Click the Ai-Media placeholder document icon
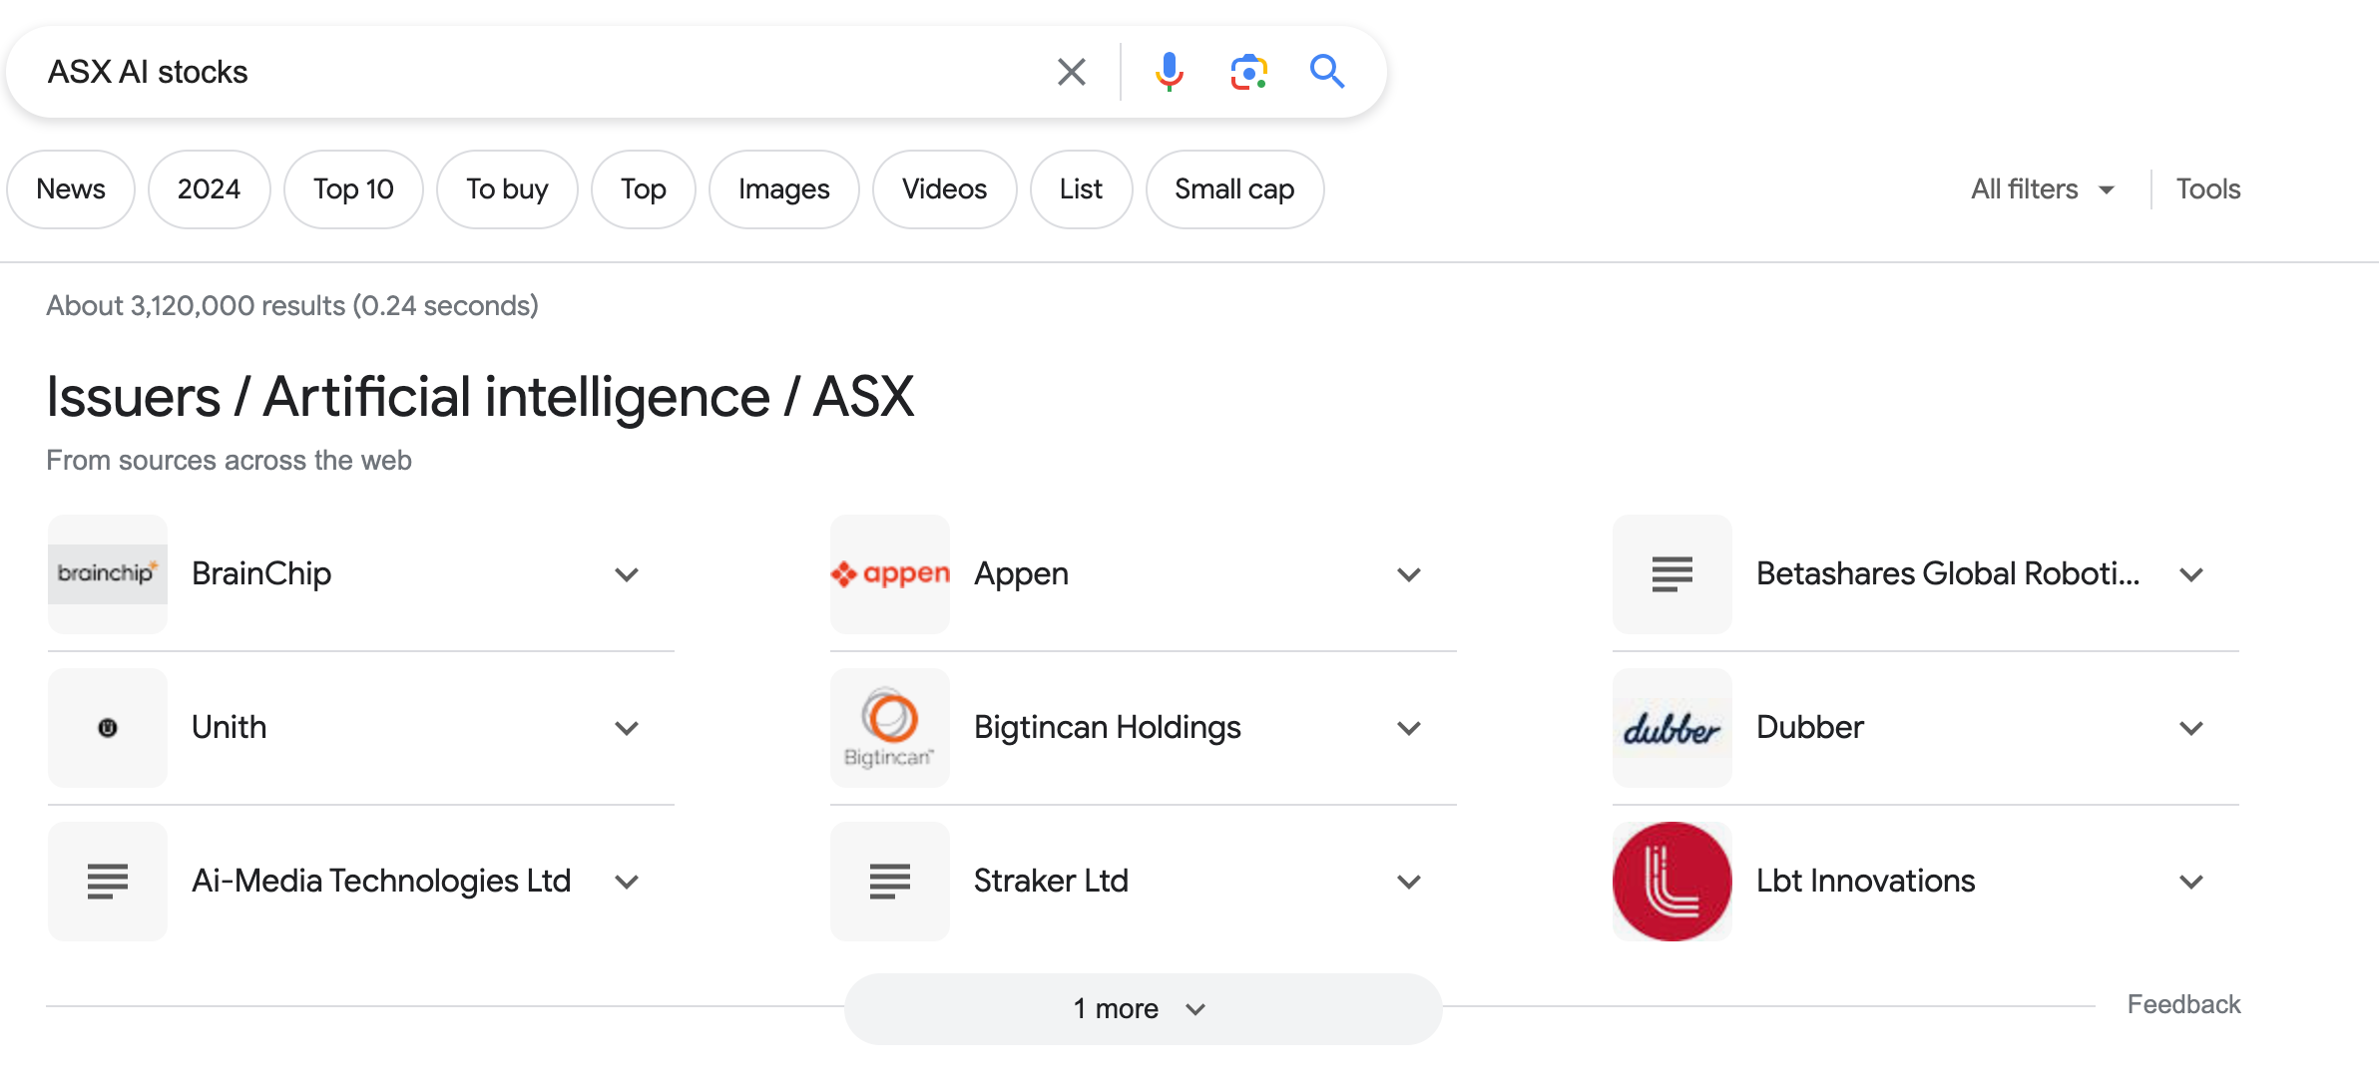This screenshot has width=2379, height=1083. pos(108,882)
